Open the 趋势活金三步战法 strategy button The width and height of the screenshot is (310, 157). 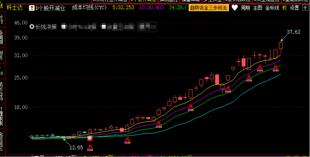coord(209,8)
